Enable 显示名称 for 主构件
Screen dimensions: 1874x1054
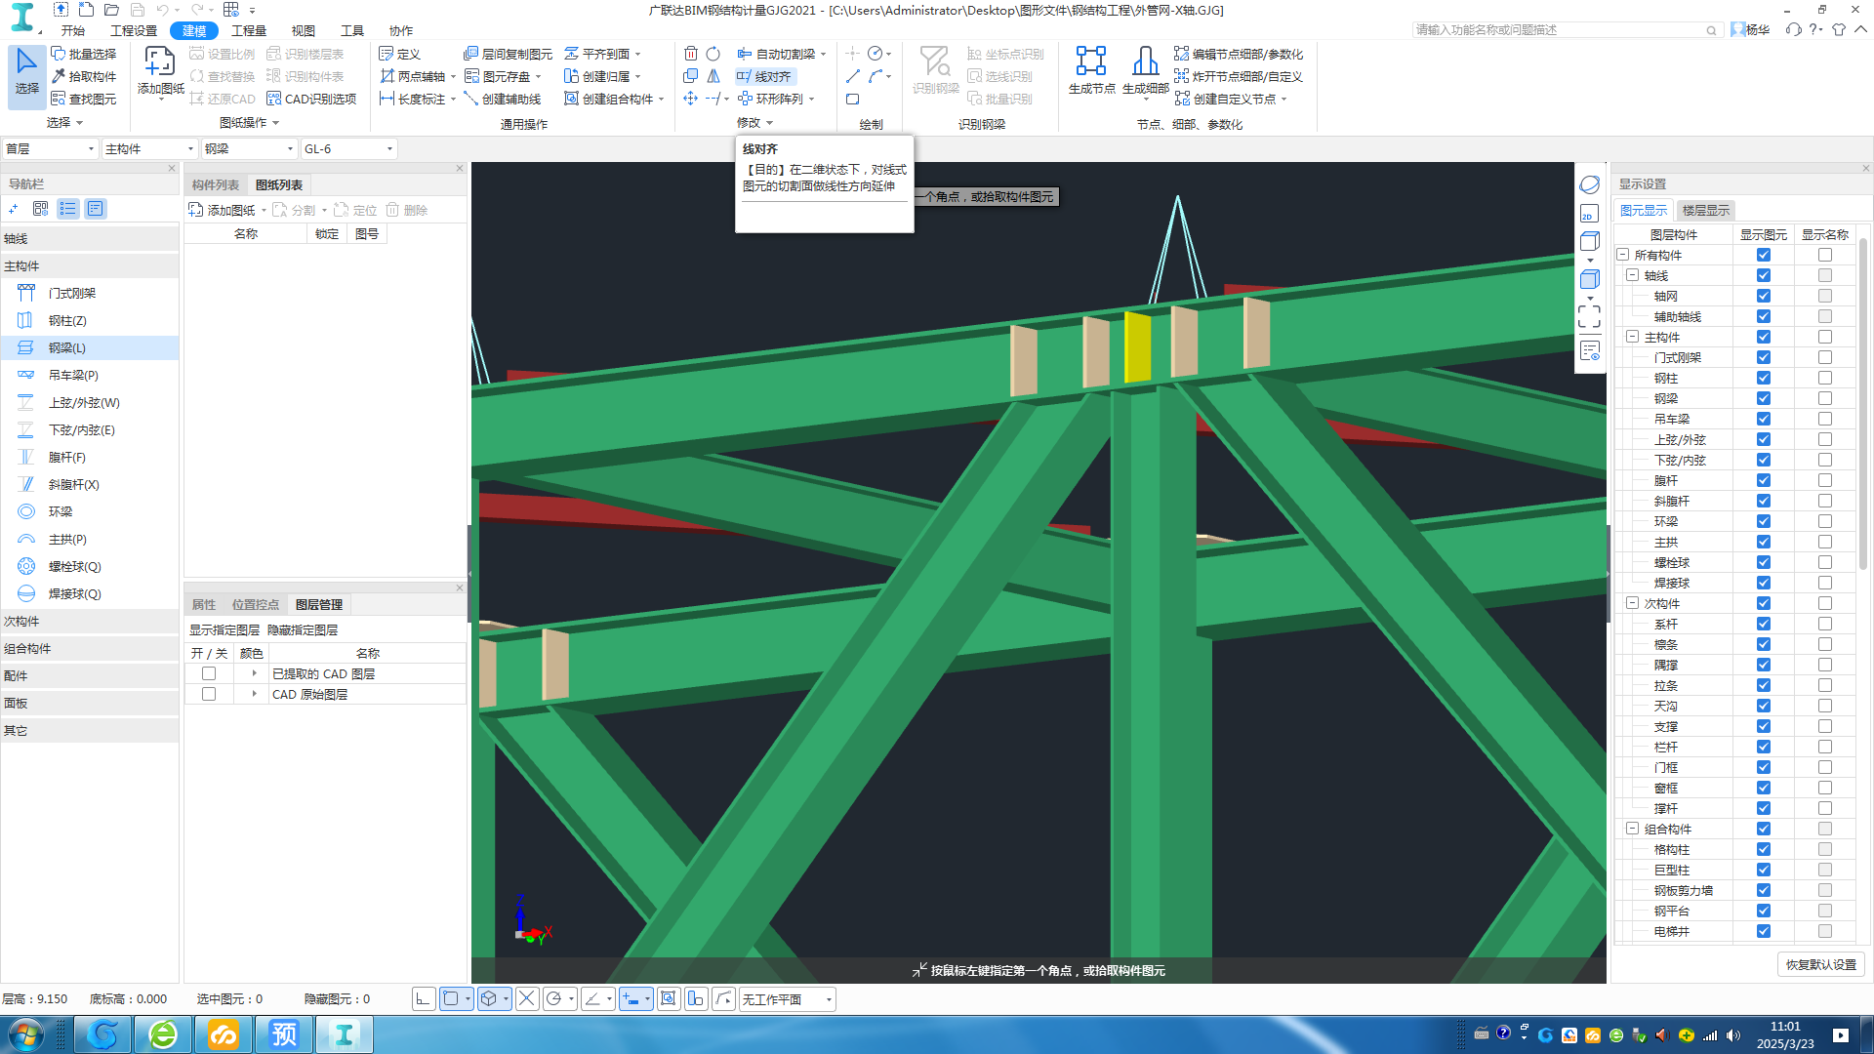(1824, 337)
